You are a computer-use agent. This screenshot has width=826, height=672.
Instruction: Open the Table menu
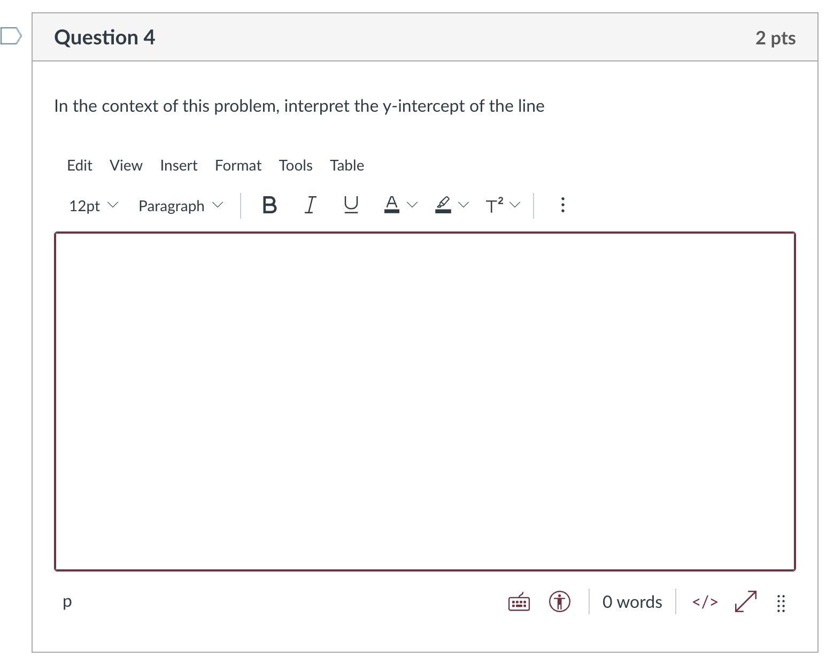tap(347, 166)
